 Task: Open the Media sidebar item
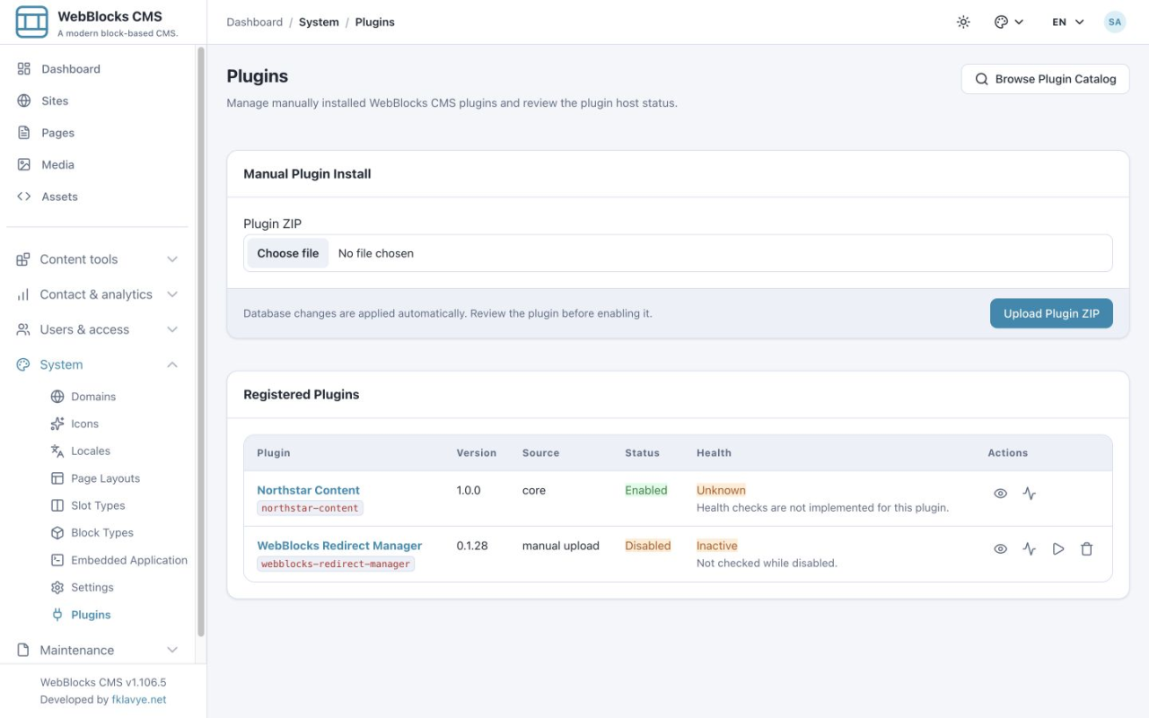[58, 165]
